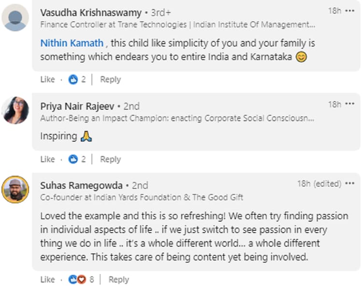Reply to Vasudha Krishnaswamy's comment
Image resolution: width=362 pixels, height=287 pixels.
point(110,80)
